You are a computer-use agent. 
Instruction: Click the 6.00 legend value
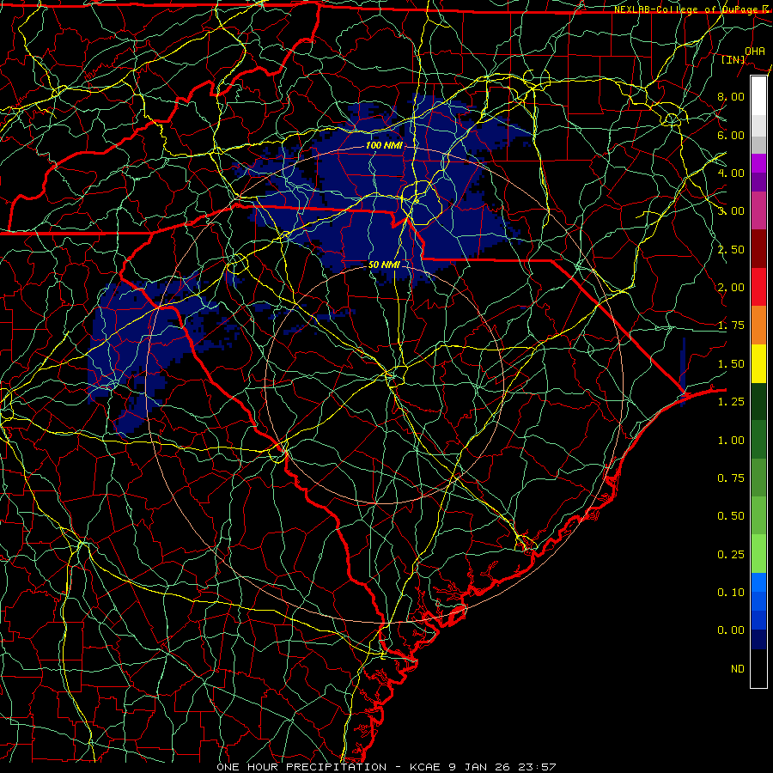click(731, 135)
